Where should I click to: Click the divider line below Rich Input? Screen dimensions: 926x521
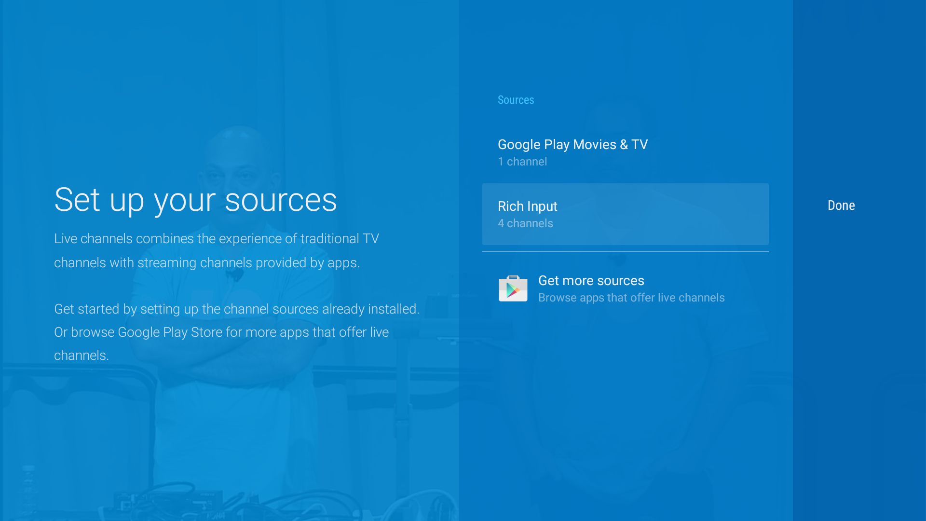point(625,251)
